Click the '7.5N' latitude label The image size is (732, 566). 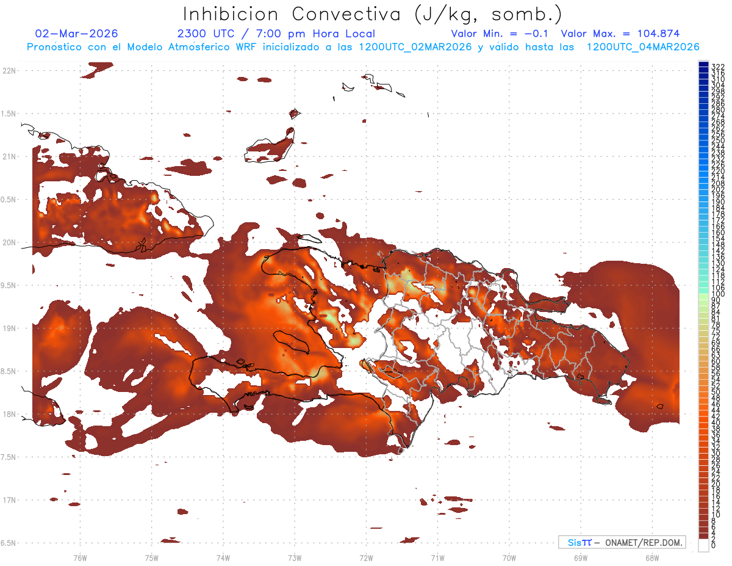tap(9, 457)
